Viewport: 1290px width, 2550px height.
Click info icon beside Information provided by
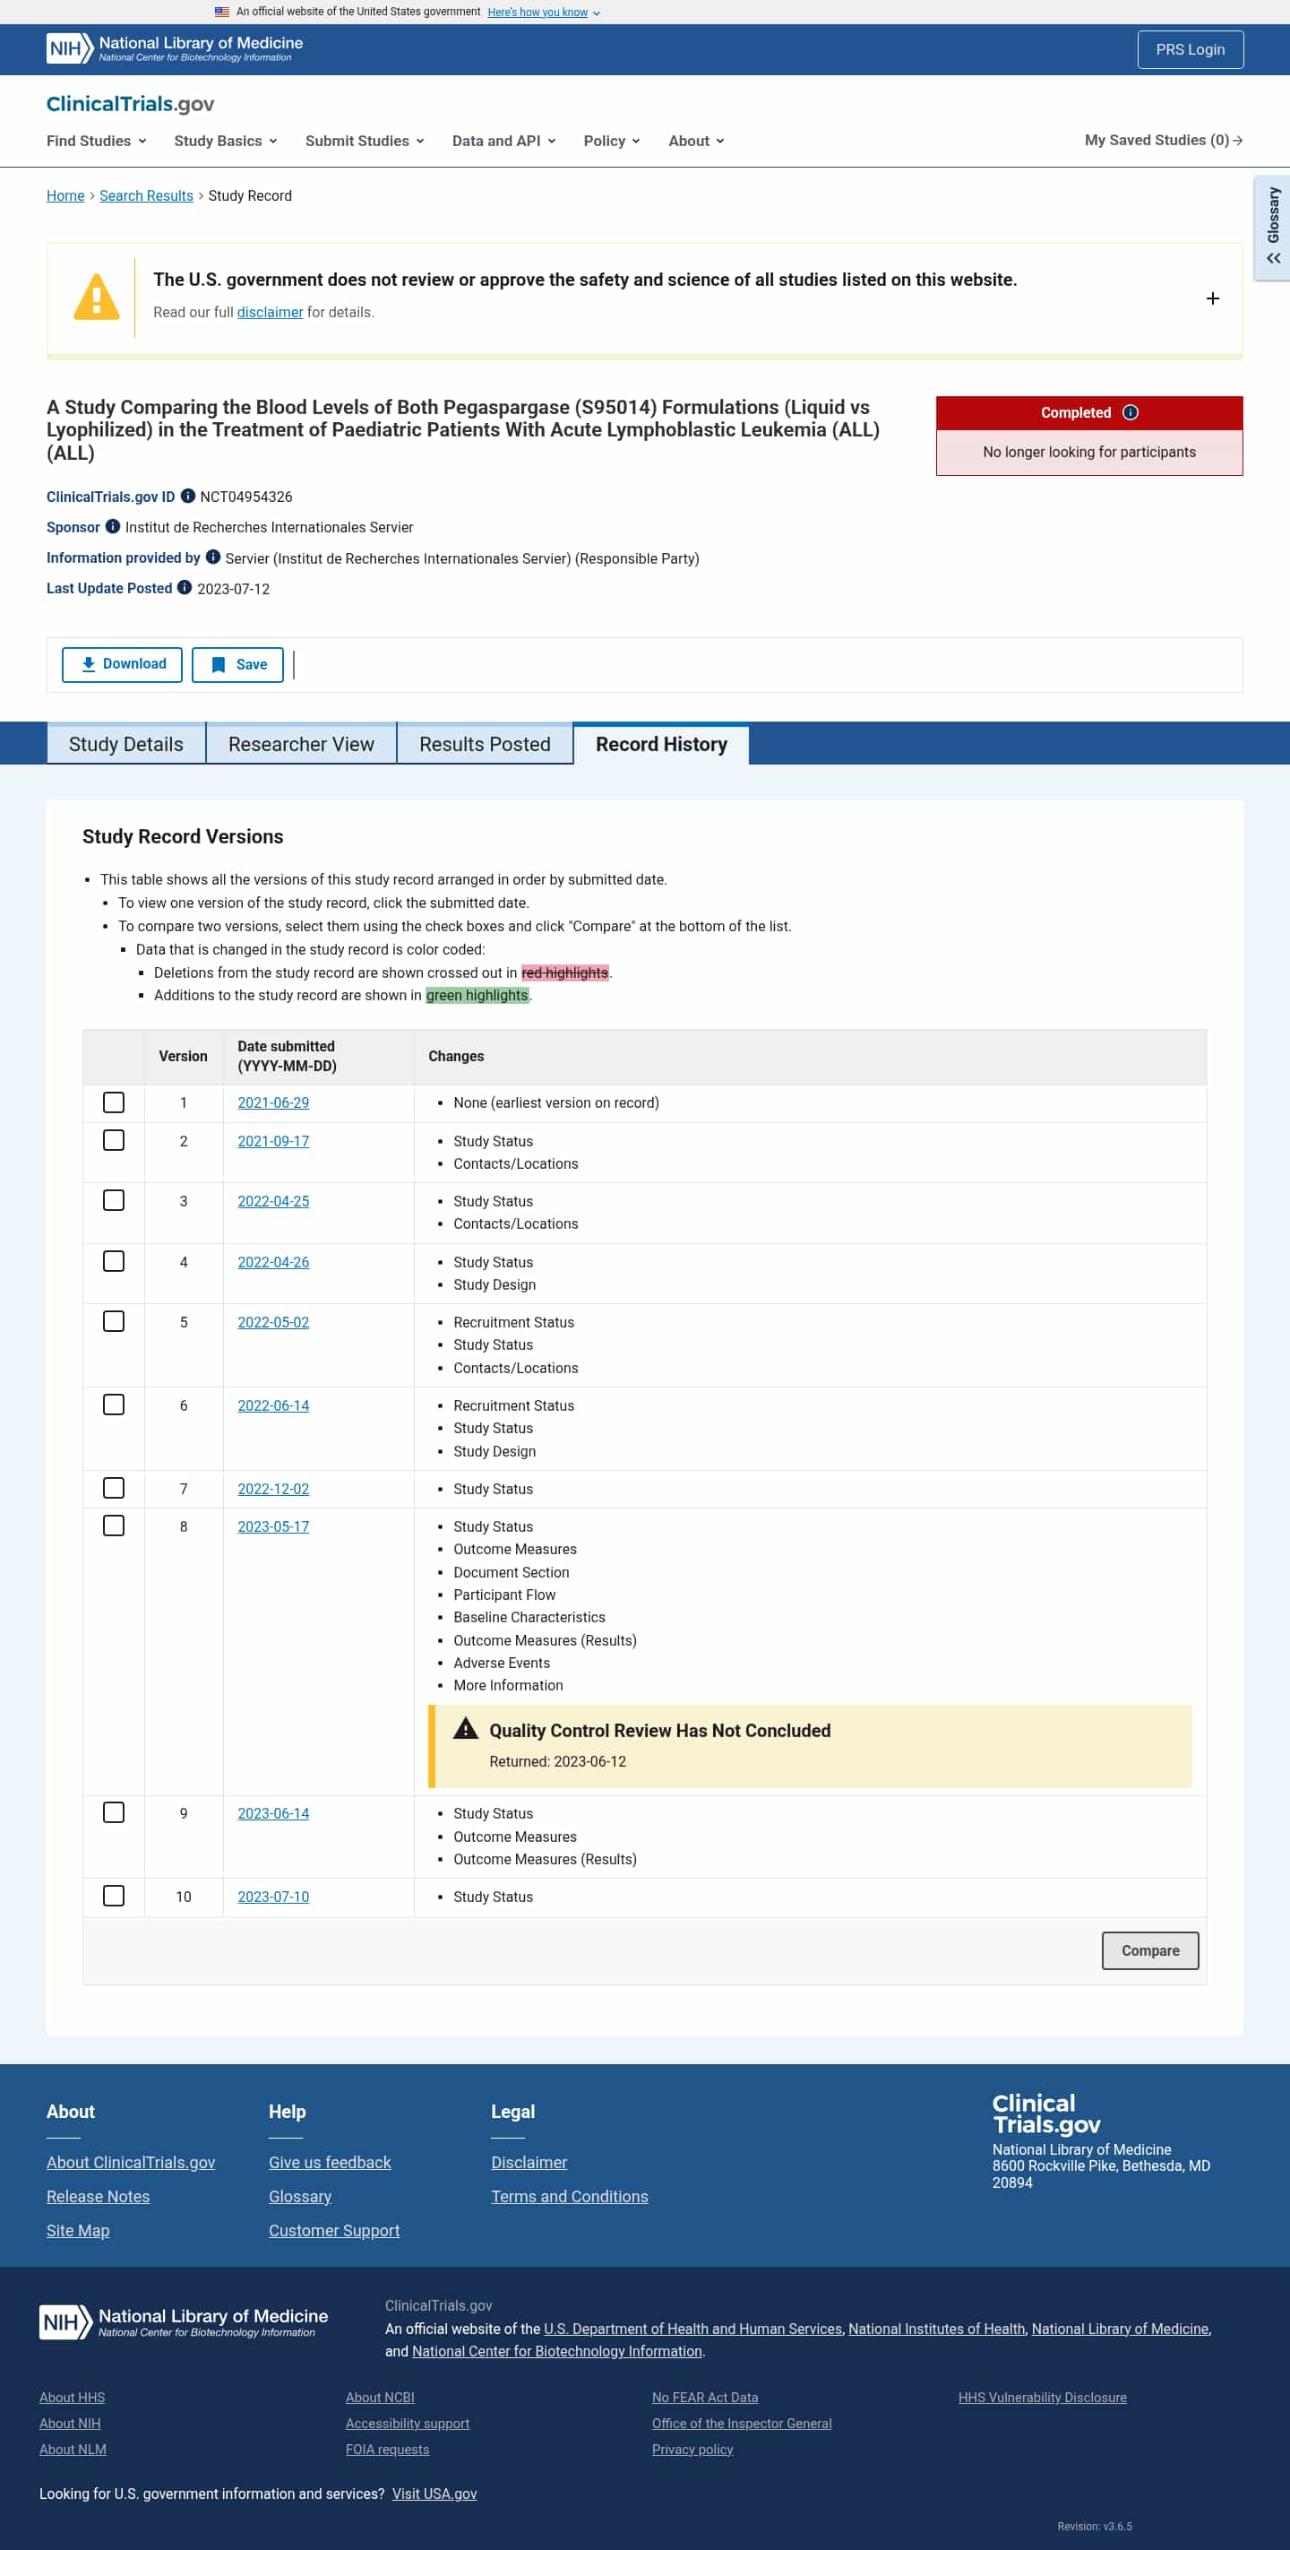212,558
